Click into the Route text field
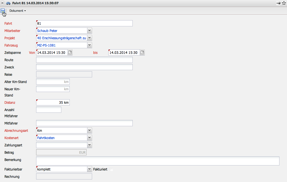 84,60
